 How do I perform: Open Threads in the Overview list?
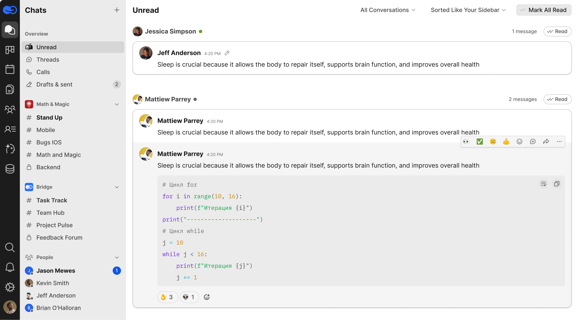pos(48,60)
